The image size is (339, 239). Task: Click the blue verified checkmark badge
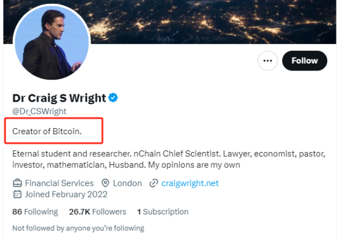click(113, 97)
